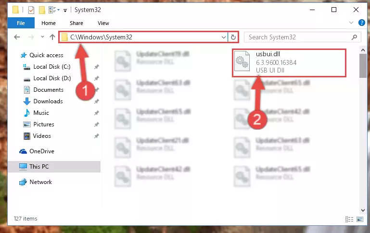
Task: Expand the ribbon chevron
Action: pyautogui.click(x=351, y=23)
